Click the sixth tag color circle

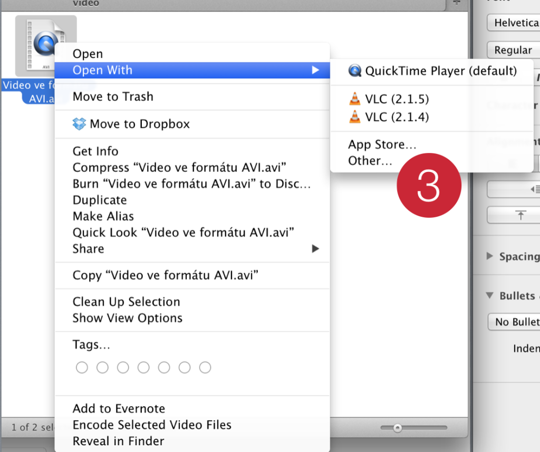click(185, 367)
